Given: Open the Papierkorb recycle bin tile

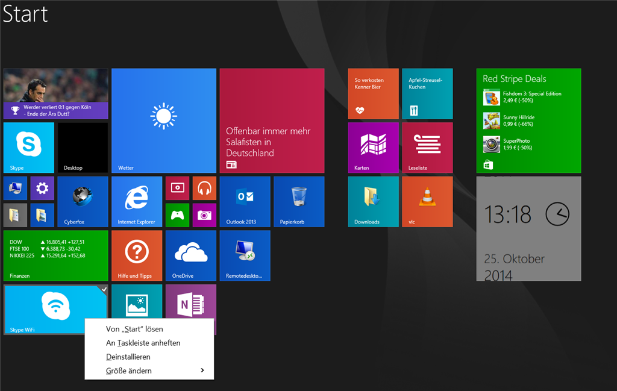Looking at the screenshot, I should click(x=299, y=201).
